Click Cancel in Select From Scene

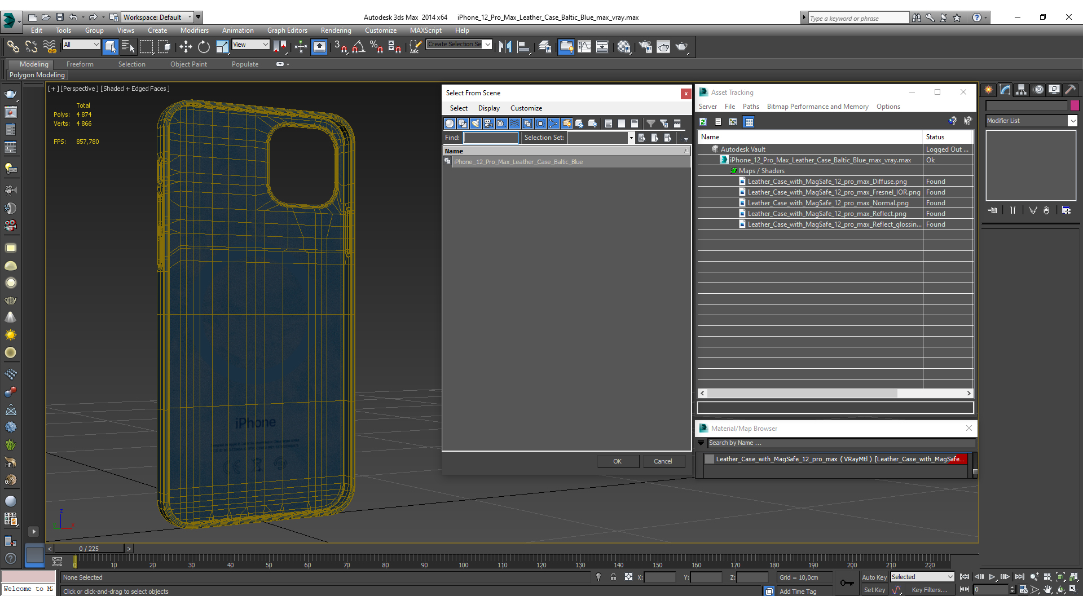tap(663, 461)
